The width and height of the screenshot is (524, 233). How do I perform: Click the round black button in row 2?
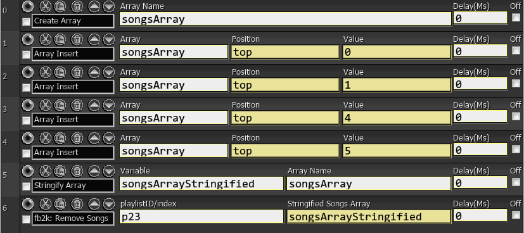[28, 72]
